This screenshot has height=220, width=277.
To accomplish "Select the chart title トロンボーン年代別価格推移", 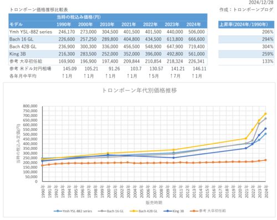I will pyautogui.click(x=139, y=90).
